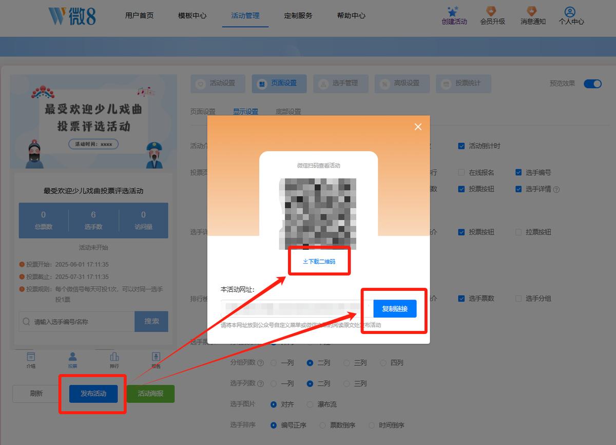Open 消息通知 icon
Screen dimensions: 616x445
click(x=532, y=11)
